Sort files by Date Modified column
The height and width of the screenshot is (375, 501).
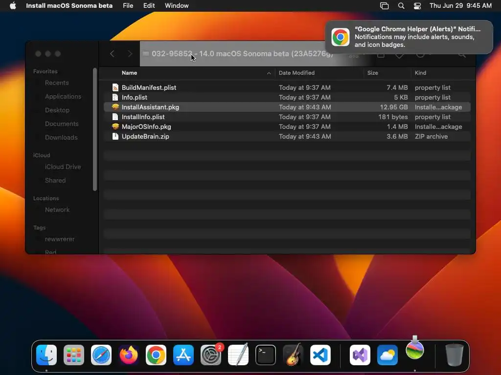point(296,73)
